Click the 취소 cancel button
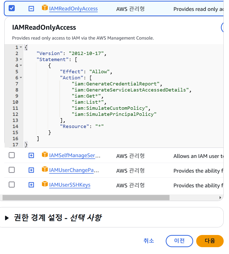 149,241
